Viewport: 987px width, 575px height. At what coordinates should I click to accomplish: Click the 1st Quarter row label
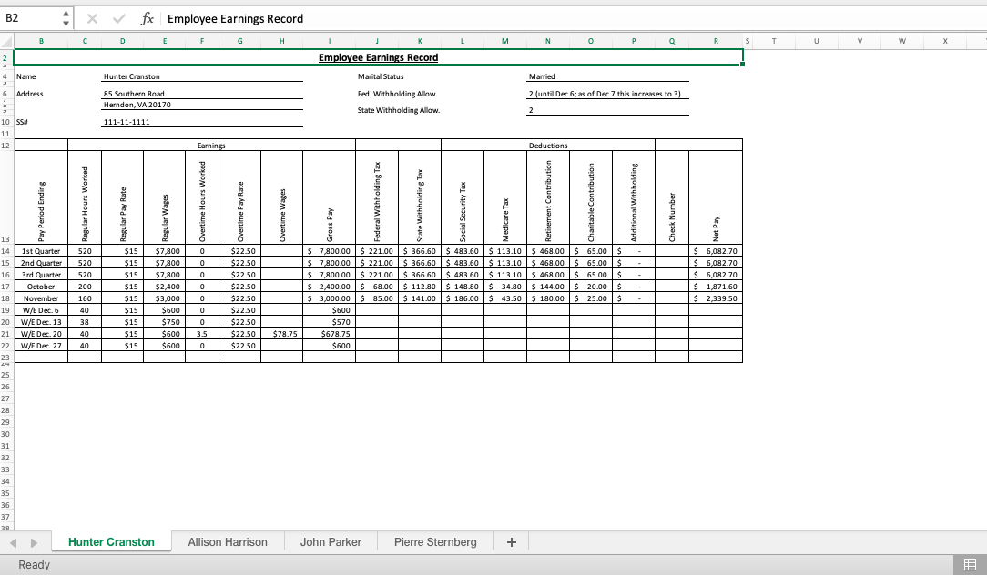41,251
